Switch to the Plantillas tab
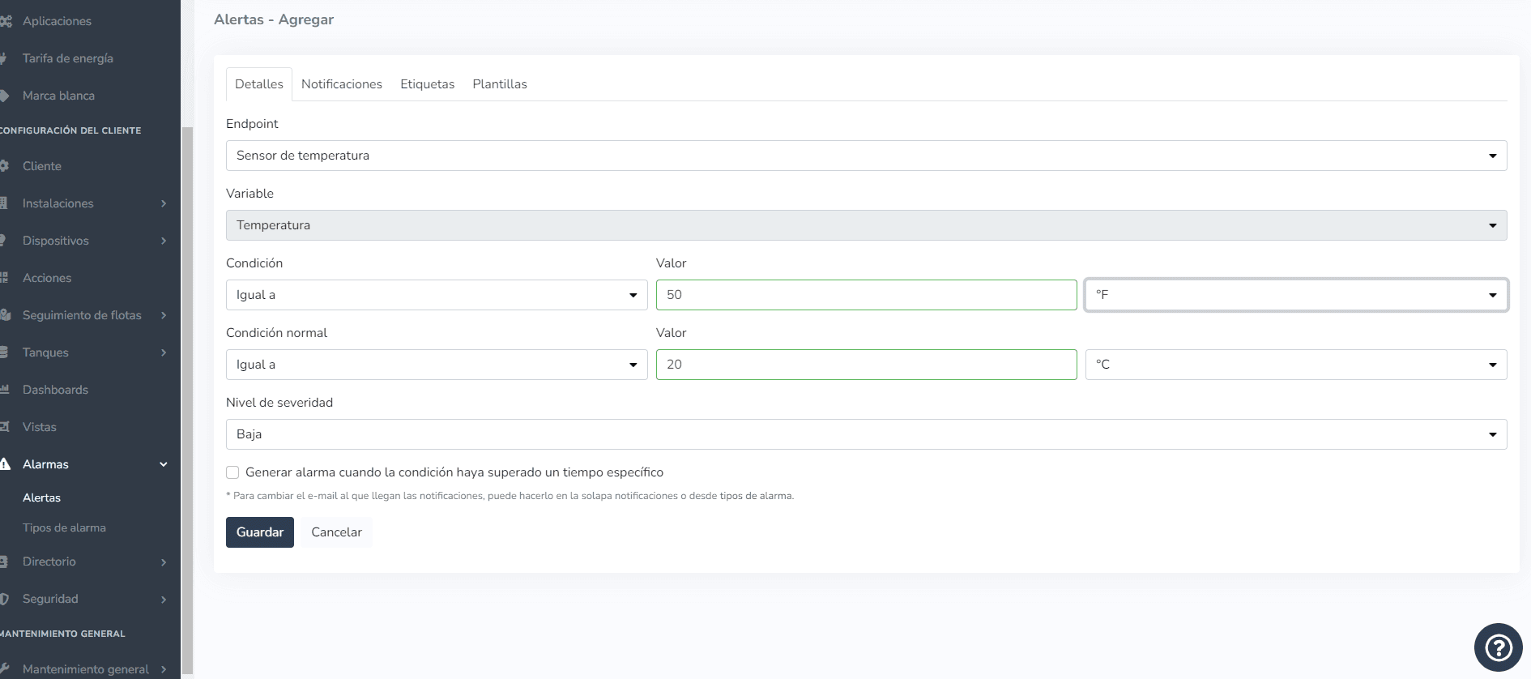 point(499,84)
